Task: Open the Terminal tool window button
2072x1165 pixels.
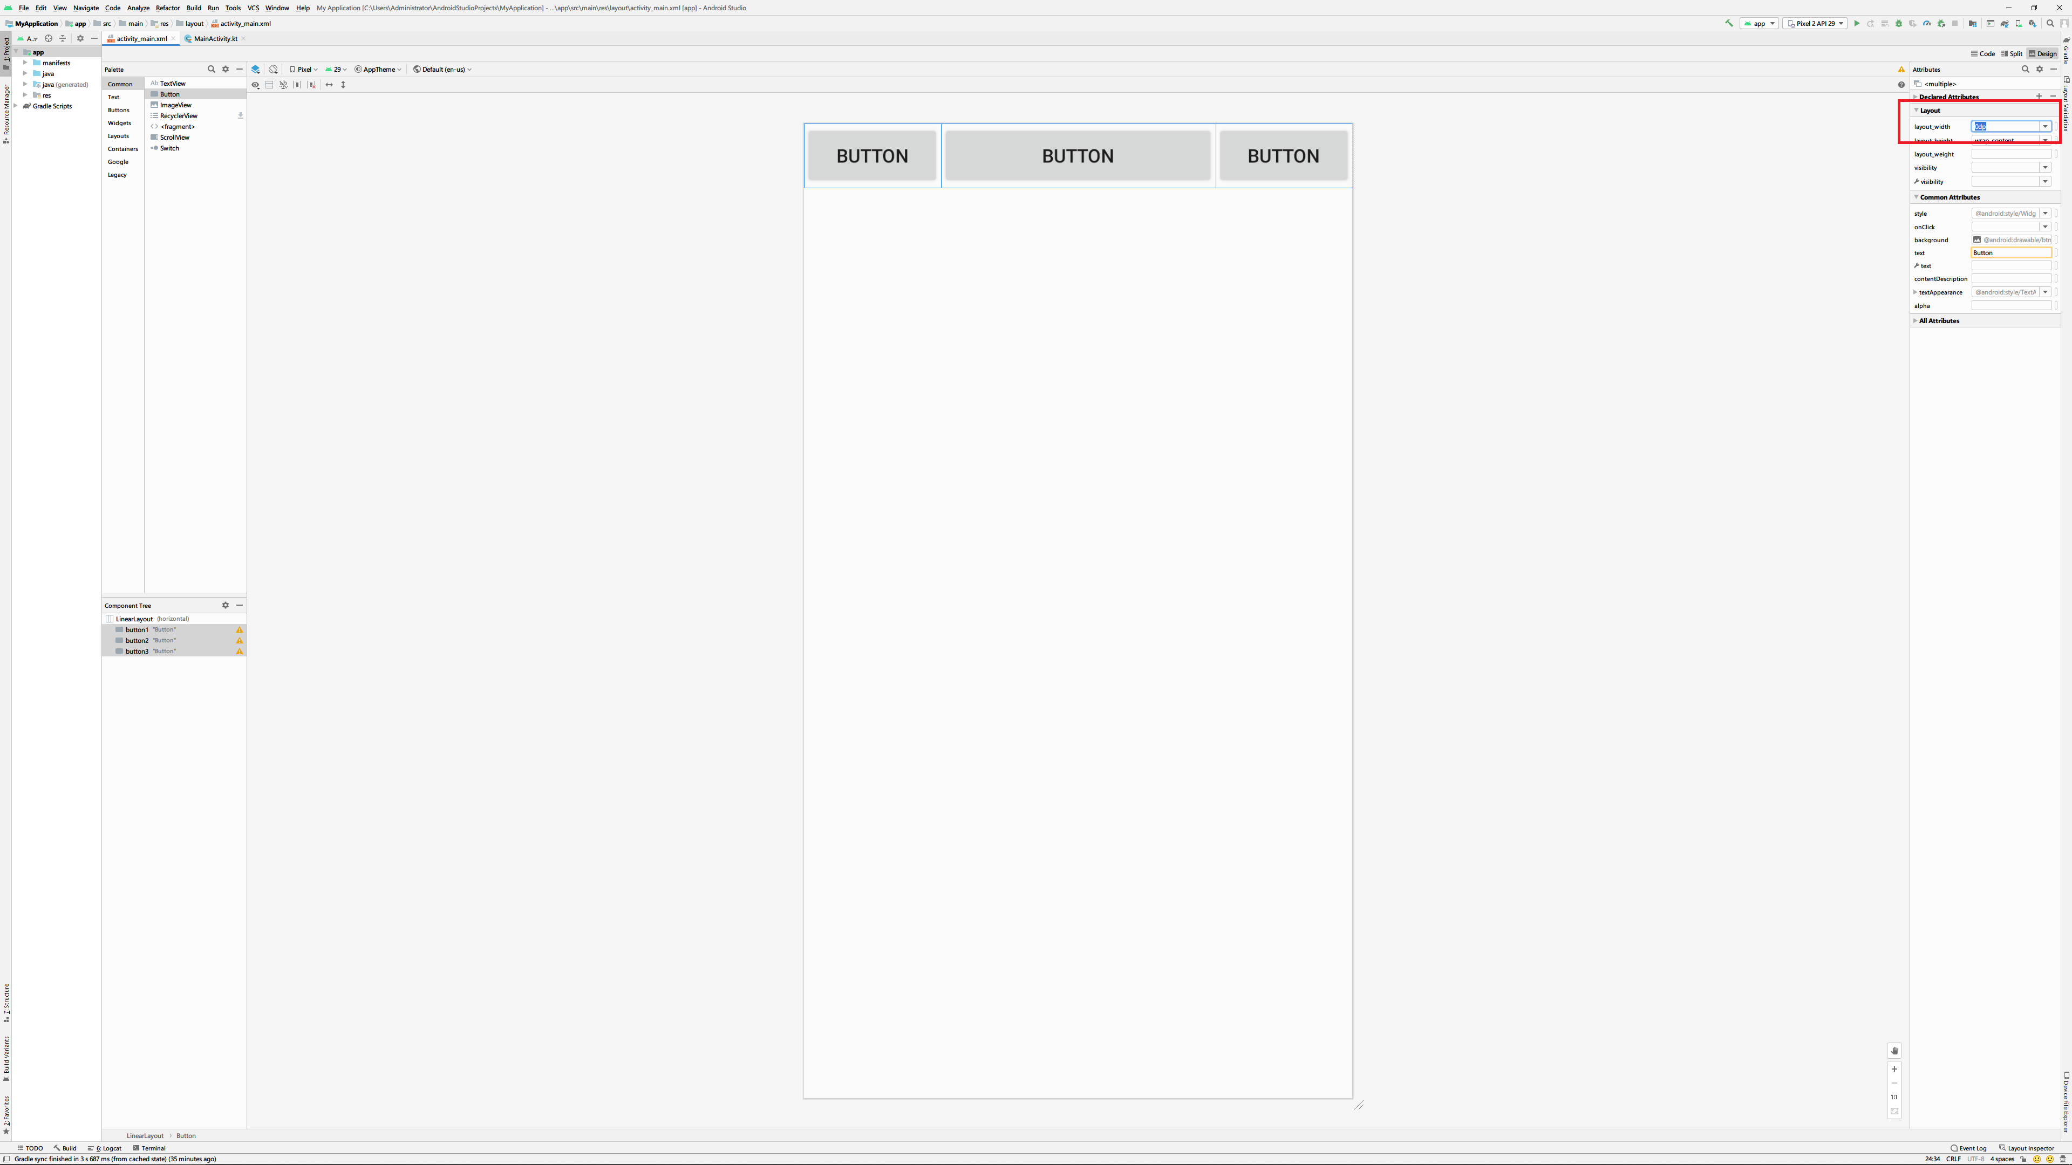Action: 149,1148
